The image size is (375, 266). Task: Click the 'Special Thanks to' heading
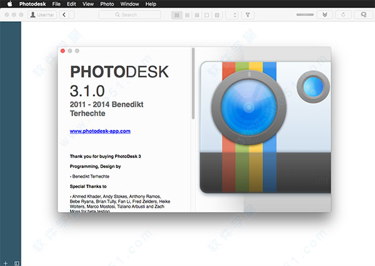pyautogui.click(x=88, y=187)
